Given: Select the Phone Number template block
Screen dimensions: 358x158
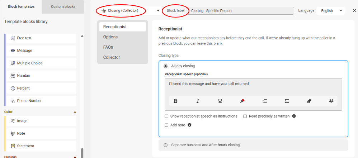Looking at the screenshot, I should coord(41,101).
